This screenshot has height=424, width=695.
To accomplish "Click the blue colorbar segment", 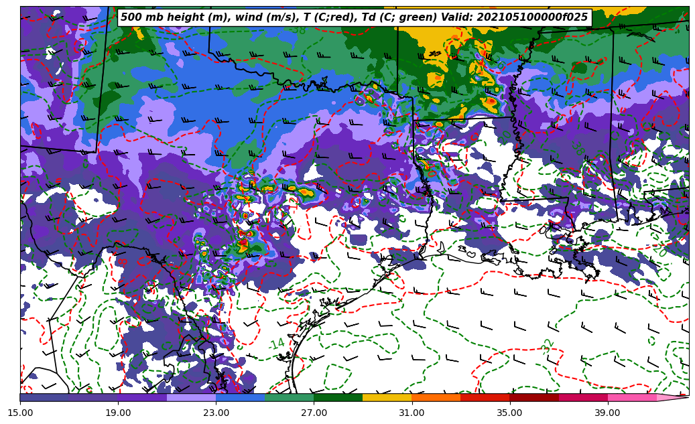I will (x=240, y=397).
